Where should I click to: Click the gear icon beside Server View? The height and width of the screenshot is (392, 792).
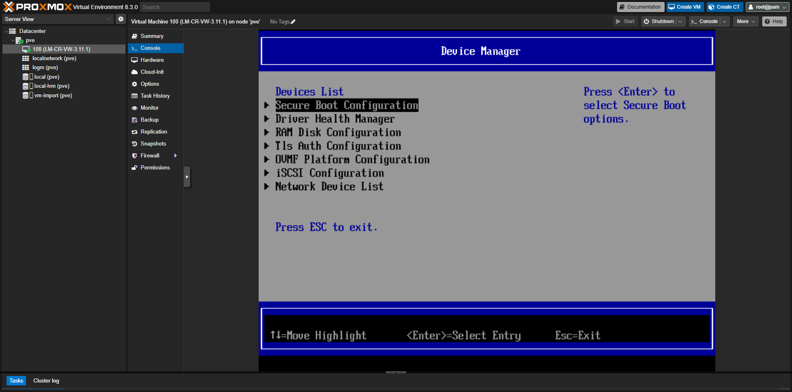[x=120, y=19]
